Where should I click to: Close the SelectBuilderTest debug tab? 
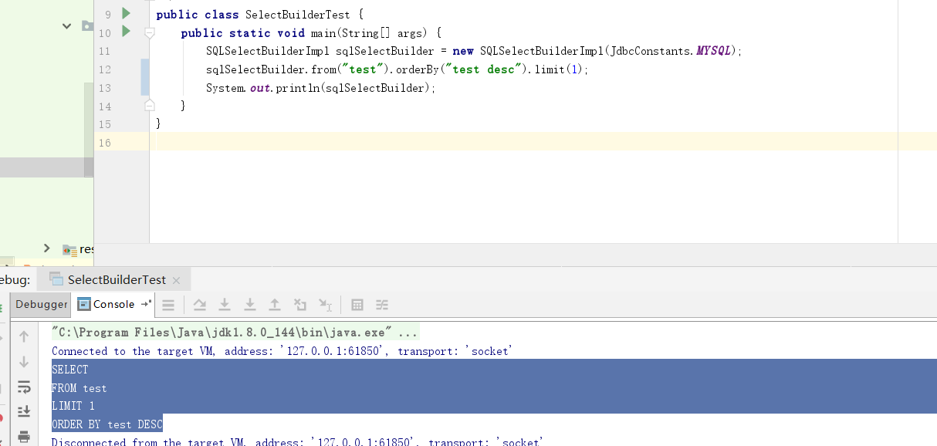pos(176,281)
